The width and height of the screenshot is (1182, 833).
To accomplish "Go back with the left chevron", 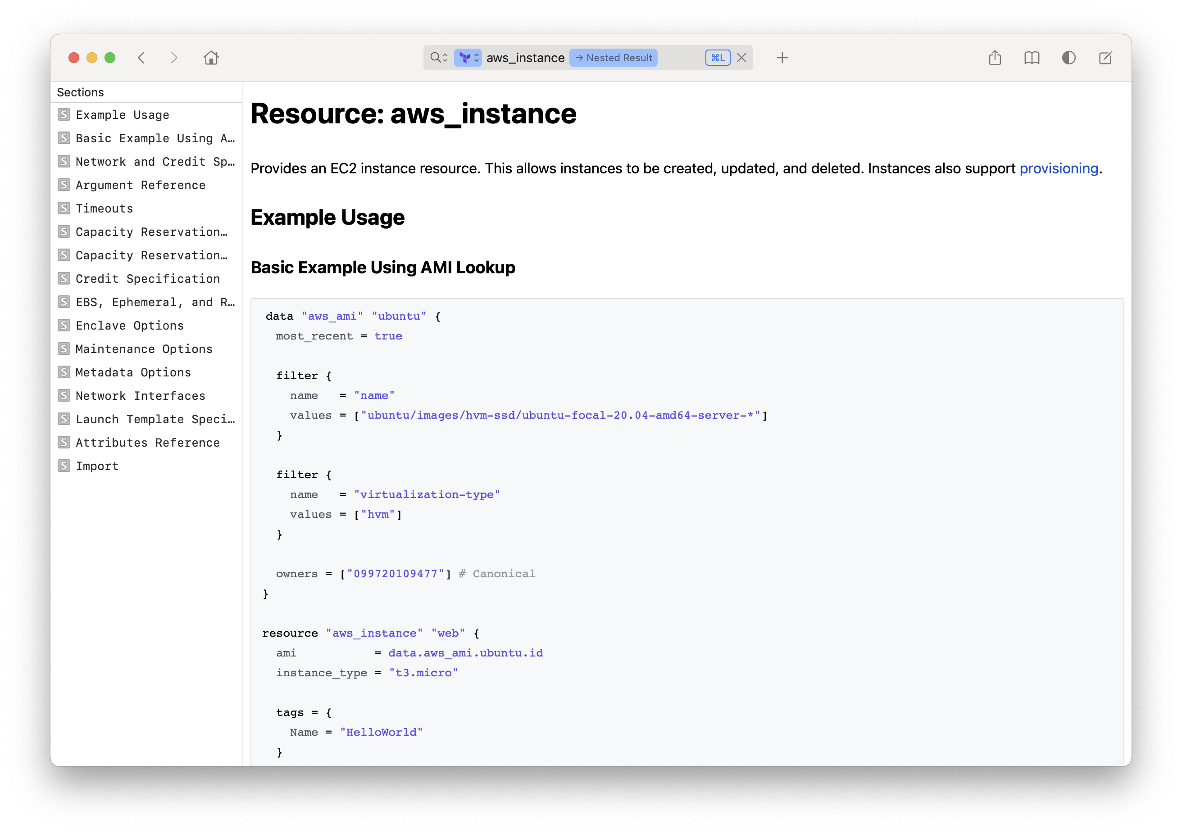I will [141, 58].
